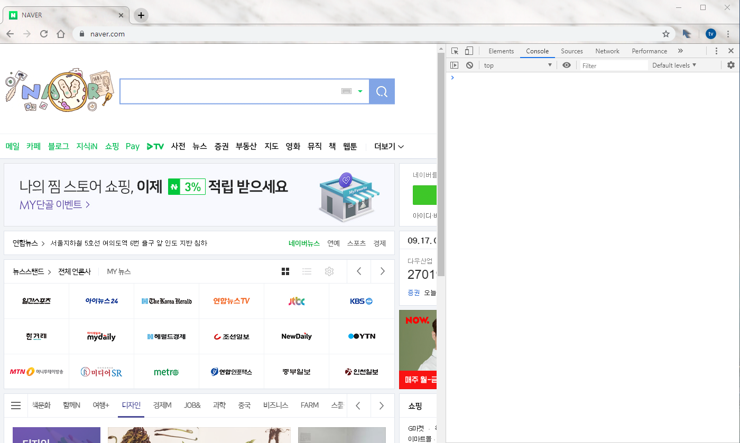Open the 네이버뉴스 link
The width and height of the screenshot is (740, 443).
[304, 243]
